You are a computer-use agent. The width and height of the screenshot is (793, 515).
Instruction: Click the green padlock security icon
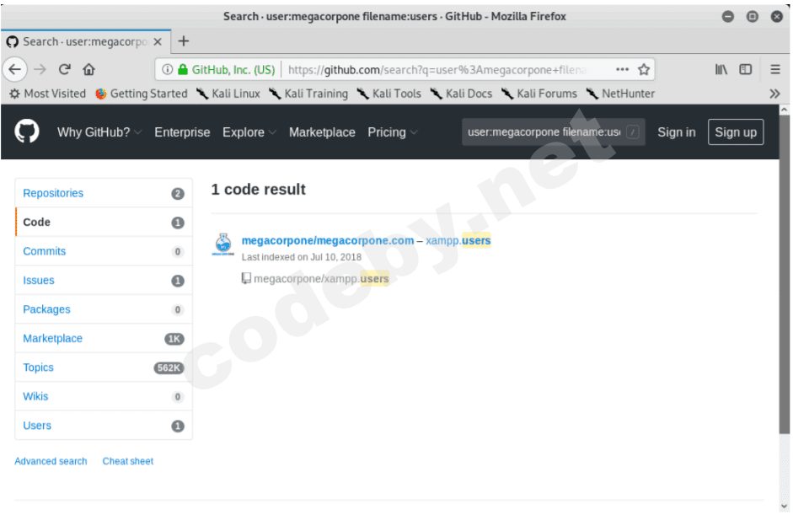point(183,69)
